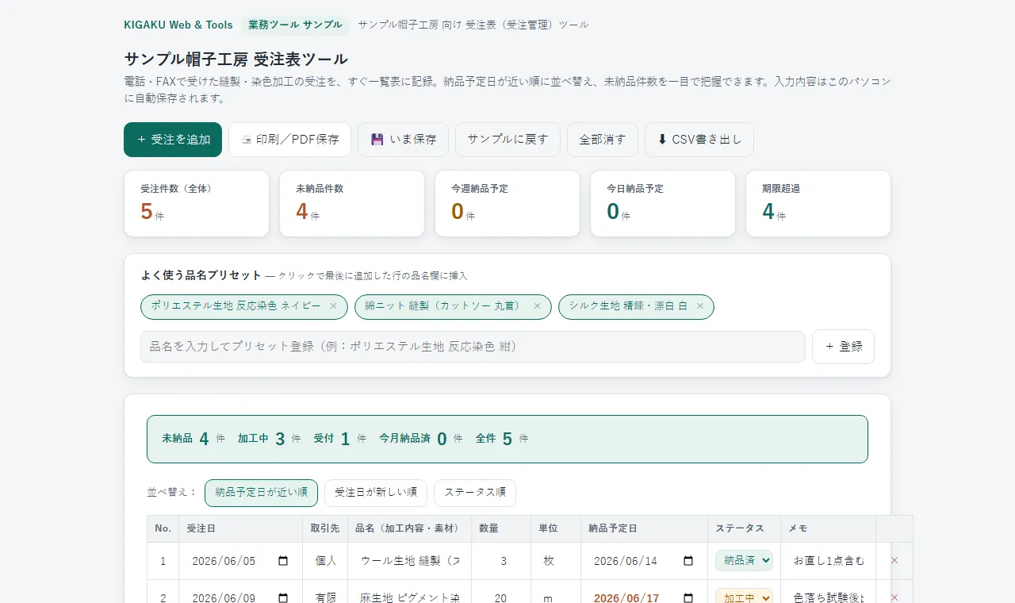
Task: Sort by 受注日が新しい順
Action: tap(376, 493)
